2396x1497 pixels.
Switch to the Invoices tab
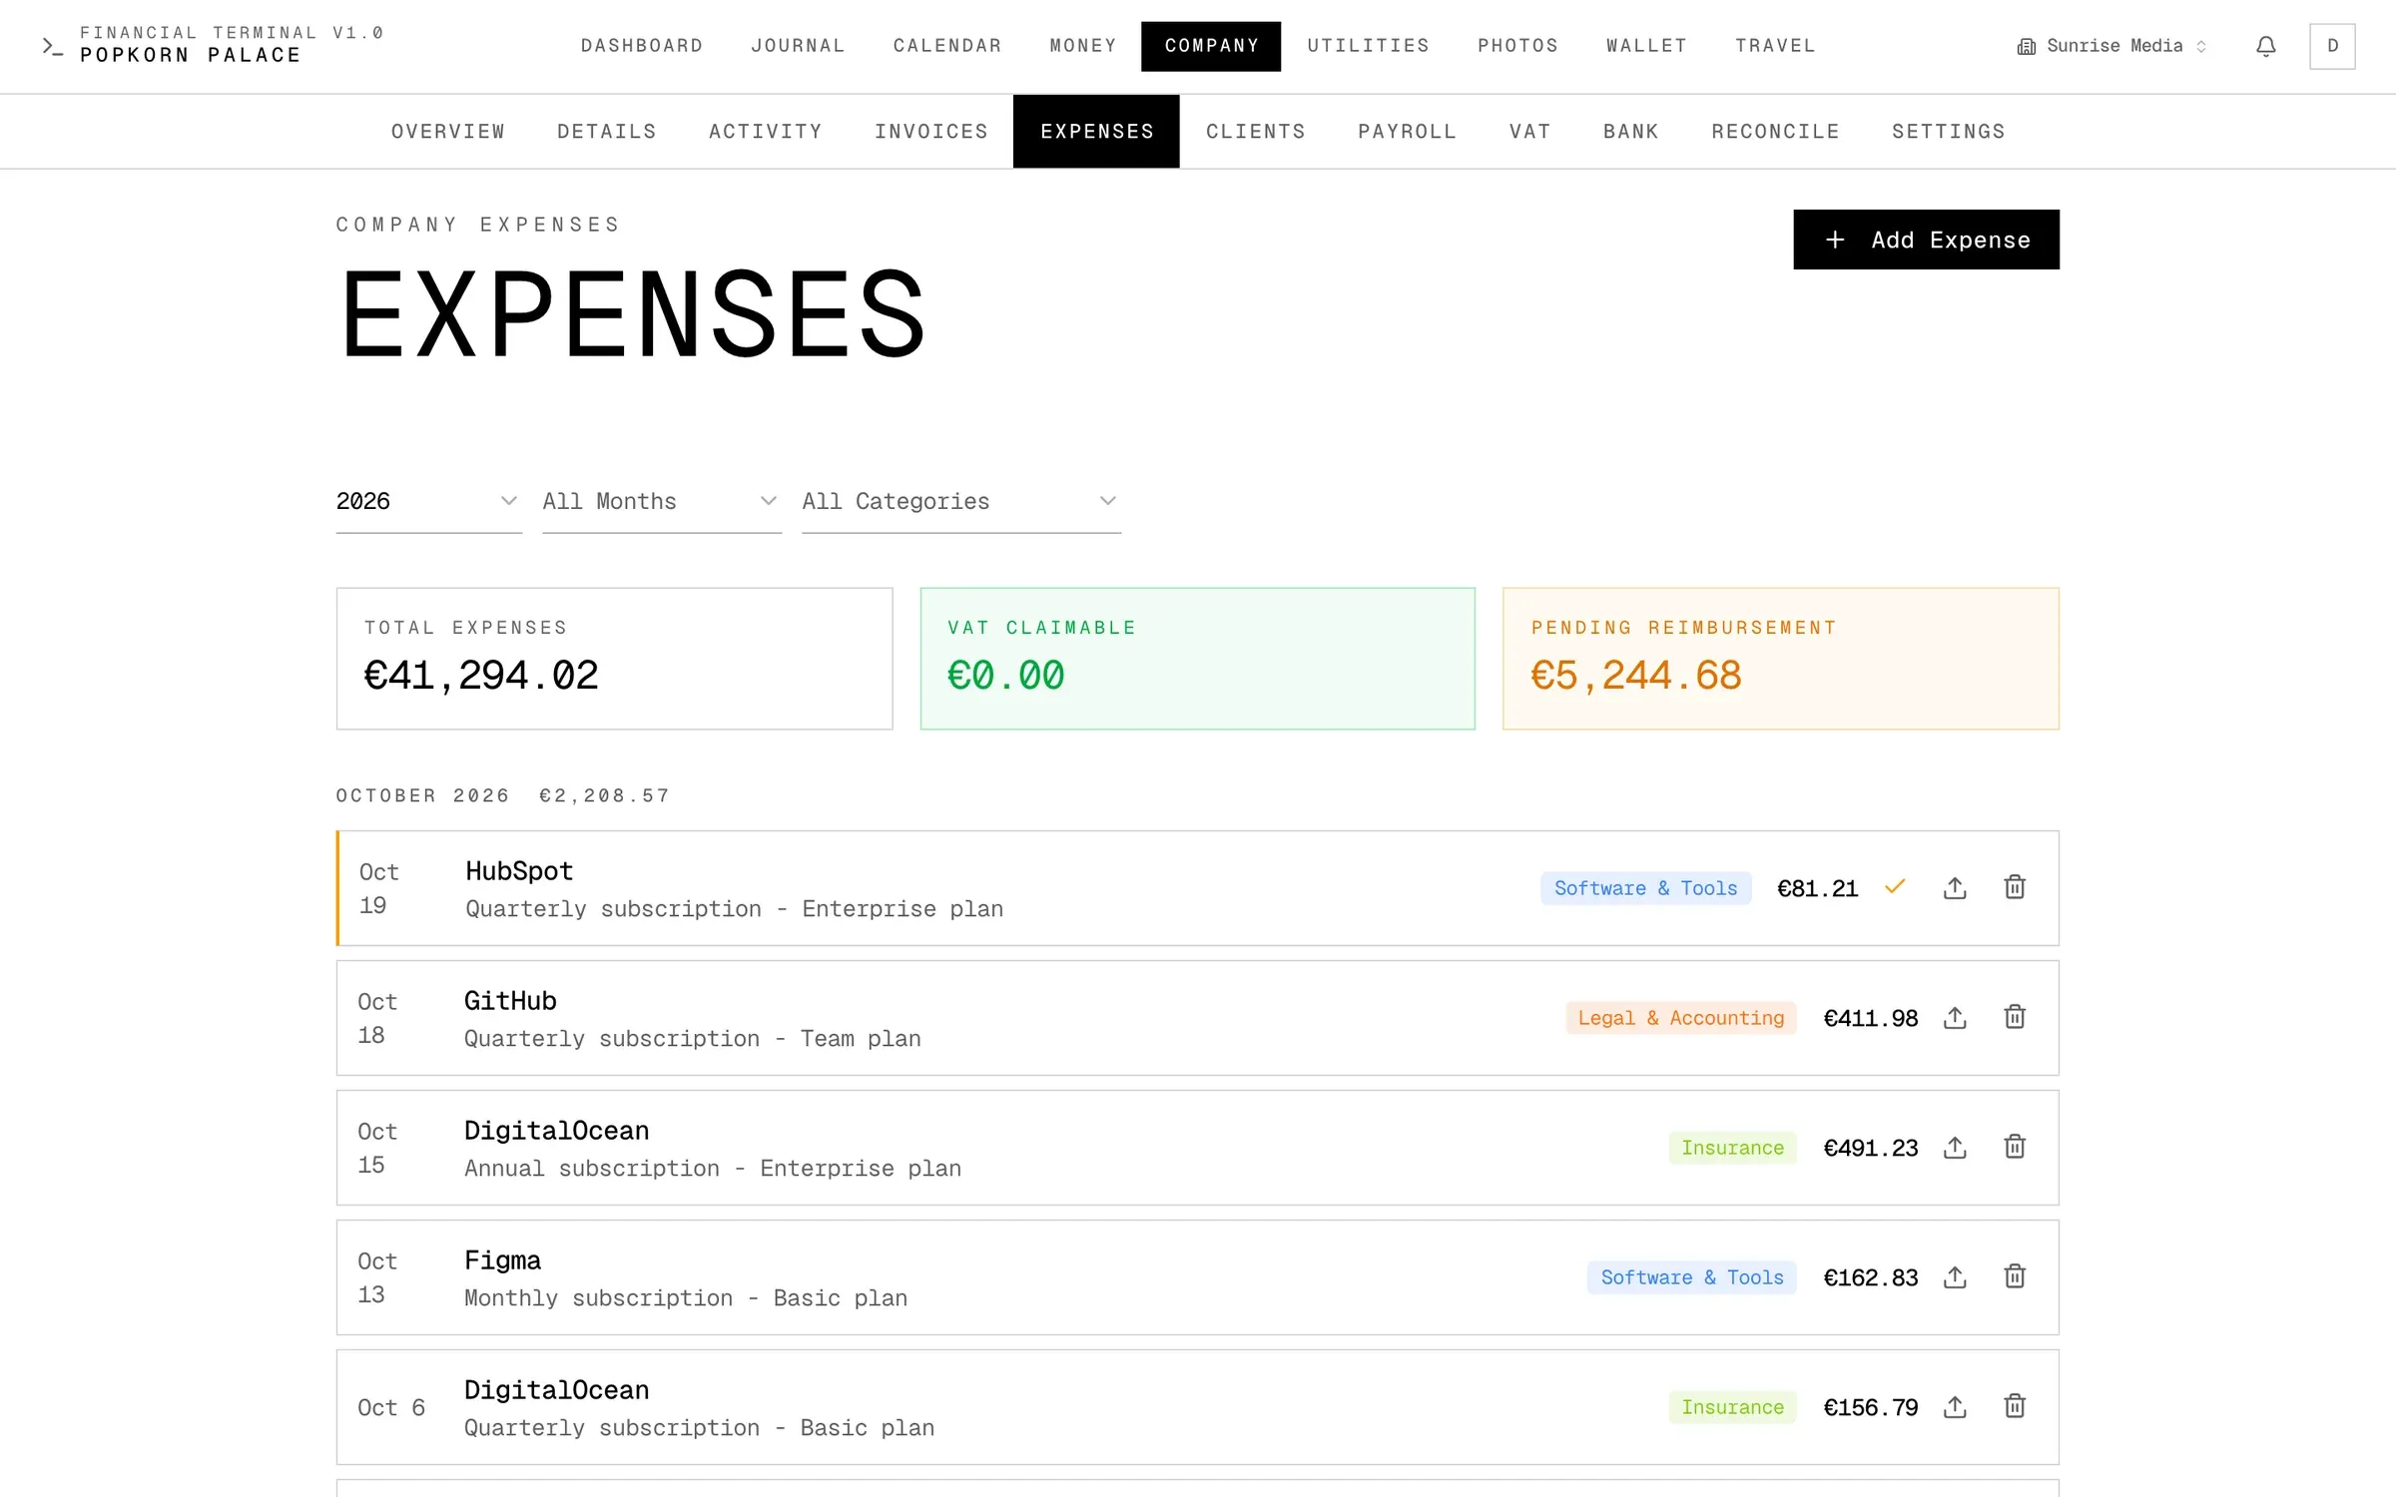931,132
